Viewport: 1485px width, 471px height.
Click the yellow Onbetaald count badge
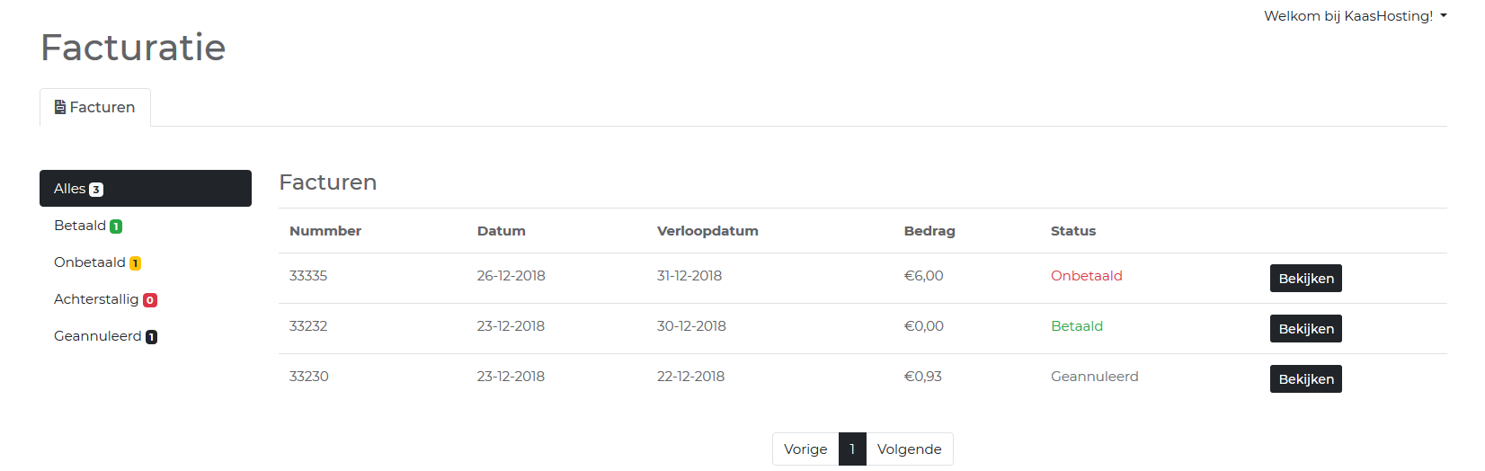(x=136, y=263)
